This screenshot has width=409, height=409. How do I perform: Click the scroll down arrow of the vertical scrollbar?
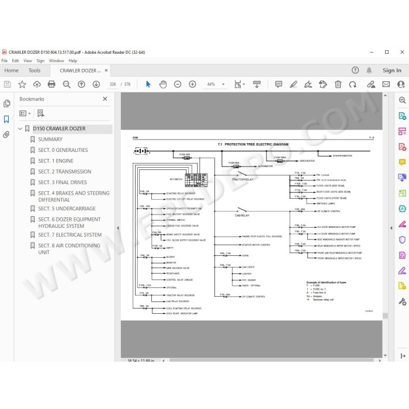[385, 355]
